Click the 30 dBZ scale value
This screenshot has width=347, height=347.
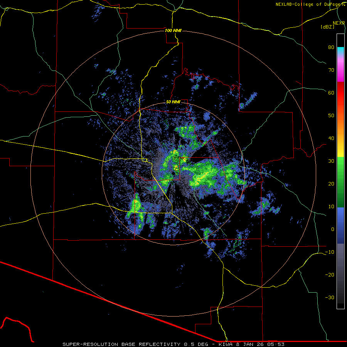(x=331, y=161)
